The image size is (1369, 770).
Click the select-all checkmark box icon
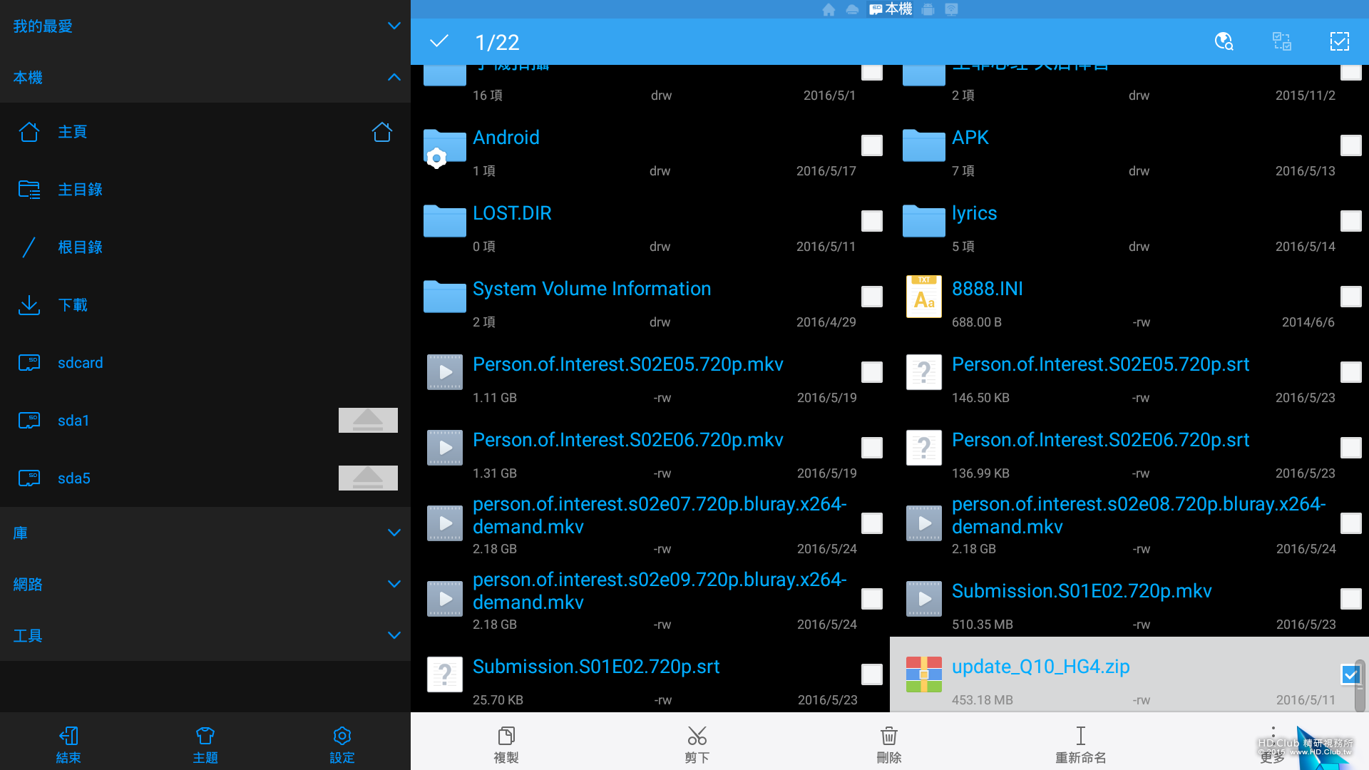[1339, 41]
